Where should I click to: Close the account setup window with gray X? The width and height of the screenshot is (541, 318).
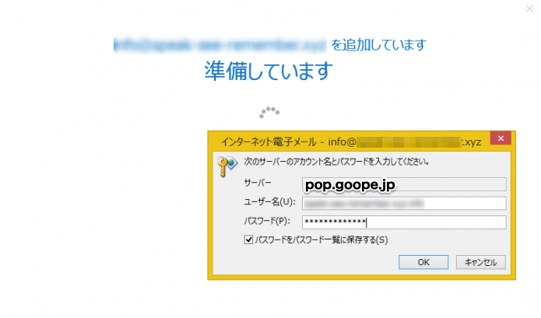(x=529, y=9)
